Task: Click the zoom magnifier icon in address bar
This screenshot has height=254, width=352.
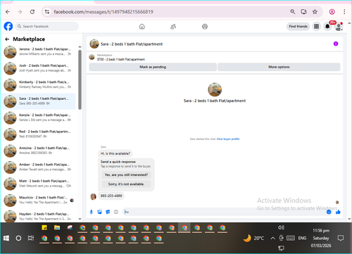Action: coord(292,12)
